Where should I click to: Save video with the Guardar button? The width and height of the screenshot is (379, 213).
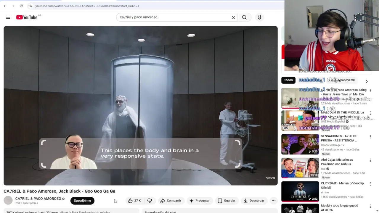point(227,201)
